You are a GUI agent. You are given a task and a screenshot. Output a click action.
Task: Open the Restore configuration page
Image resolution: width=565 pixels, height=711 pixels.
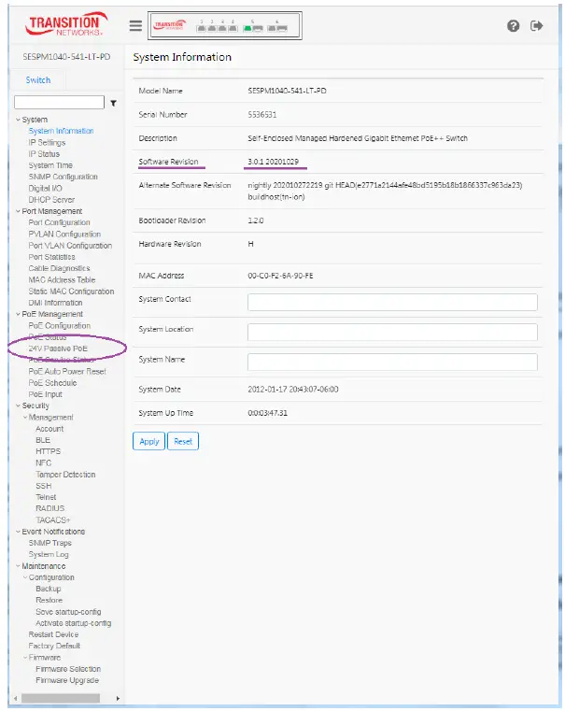pos(49,600)
